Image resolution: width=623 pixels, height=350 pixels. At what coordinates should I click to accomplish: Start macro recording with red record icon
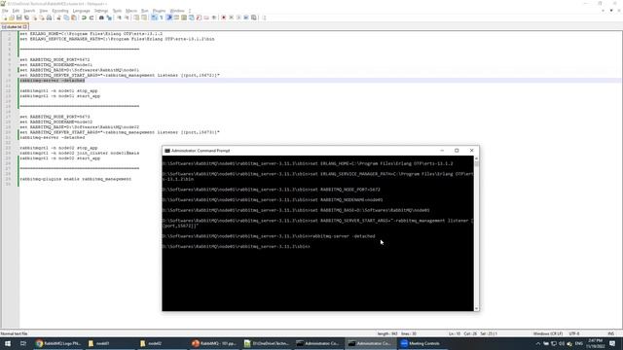[223, 17]
